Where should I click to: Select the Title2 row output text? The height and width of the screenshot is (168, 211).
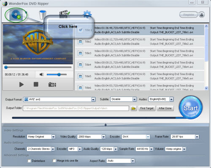(171, 44)
